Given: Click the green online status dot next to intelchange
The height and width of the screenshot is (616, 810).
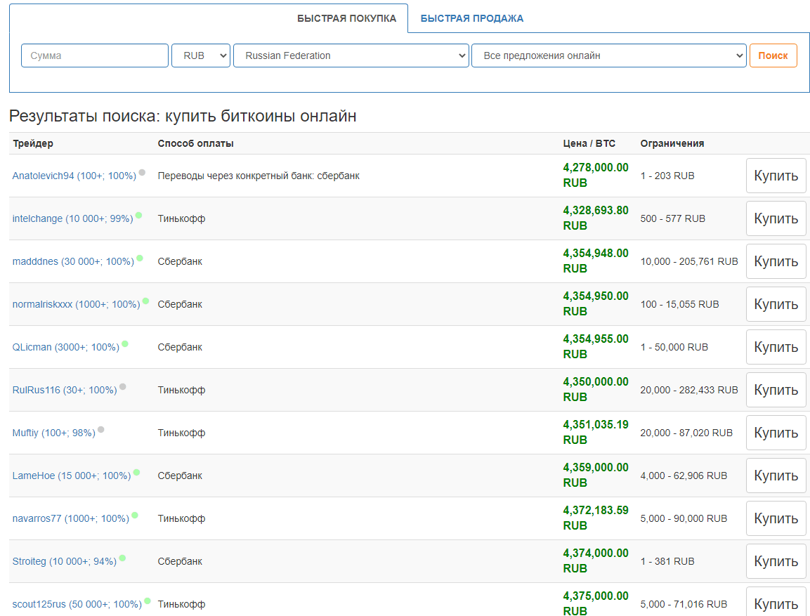Looking at the screenshot, I should pyautogui.click(x=139, y=216).
